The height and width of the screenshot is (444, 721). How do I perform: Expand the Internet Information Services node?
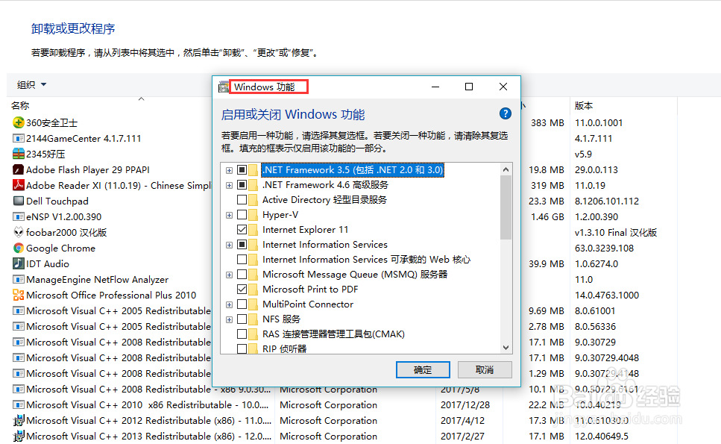[229, 246]
